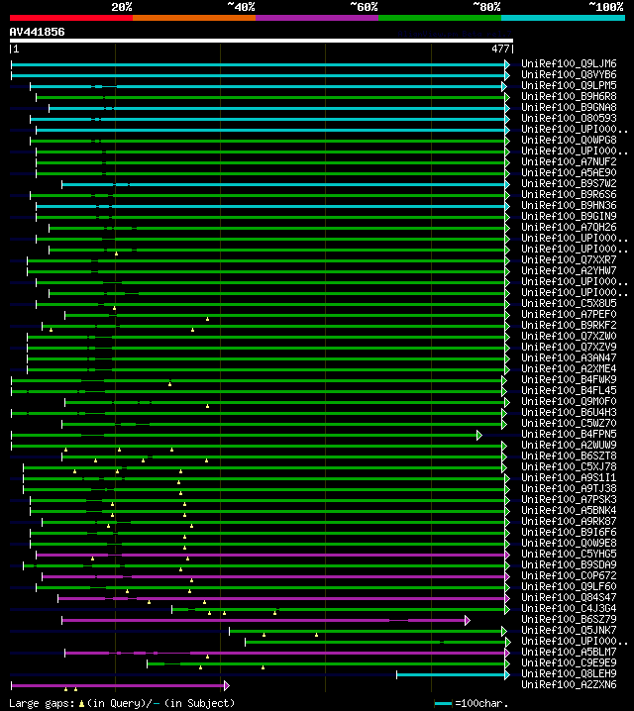Click the green ~80% color scale segment
The image size is (634, 711).
[x=440, y=18]
